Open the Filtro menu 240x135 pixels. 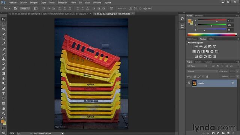click(73, 3)
